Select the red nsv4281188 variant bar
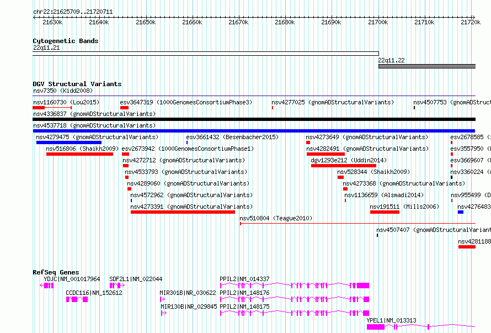Screen dimensions: 491x333 [x=467, y=247]
